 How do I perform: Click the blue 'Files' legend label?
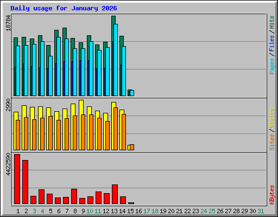pos(272,43)
